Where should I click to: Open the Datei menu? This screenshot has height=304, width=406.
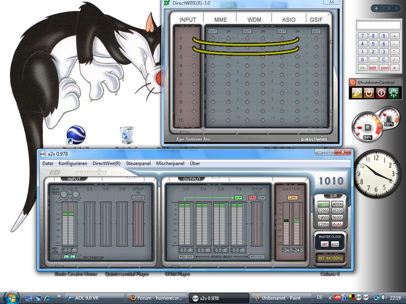[x=48, y=163]
